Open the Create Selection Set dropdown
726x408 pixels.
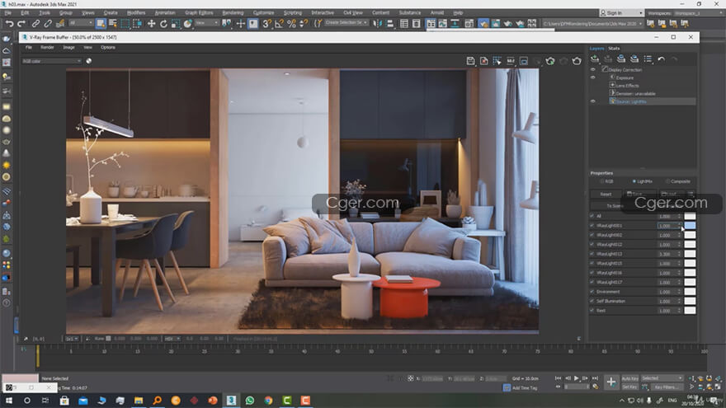346,23
